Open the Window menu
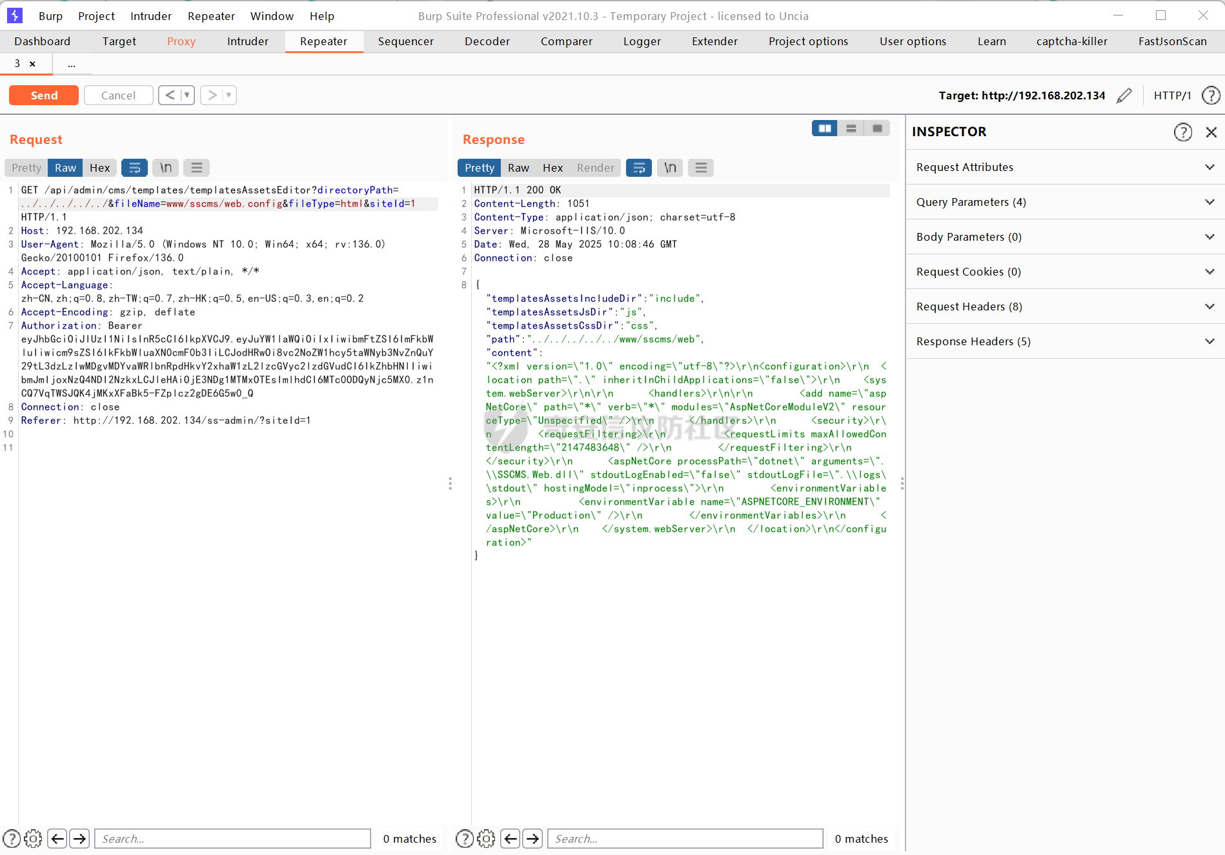Viewport: 1225px width, 855px height. (x=272, y=16)
